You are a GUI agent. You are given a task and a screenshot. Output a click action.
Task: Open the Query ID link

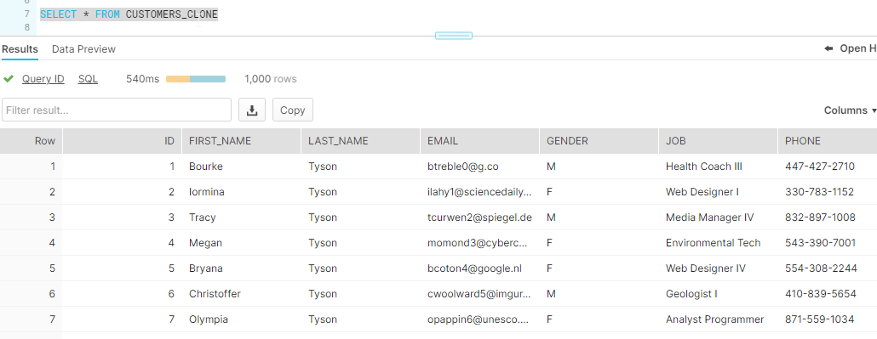[43, 79]
